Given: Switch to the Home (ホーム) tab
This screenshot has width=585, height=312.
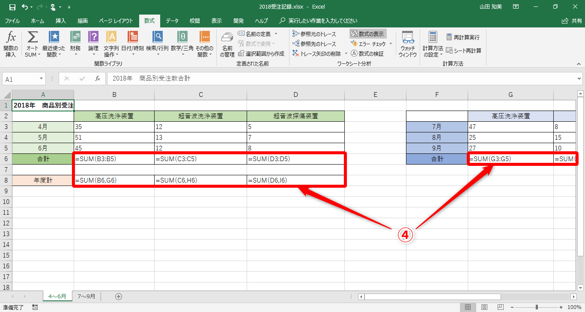Looking at the screenshot, I should [x=37, y=21].
